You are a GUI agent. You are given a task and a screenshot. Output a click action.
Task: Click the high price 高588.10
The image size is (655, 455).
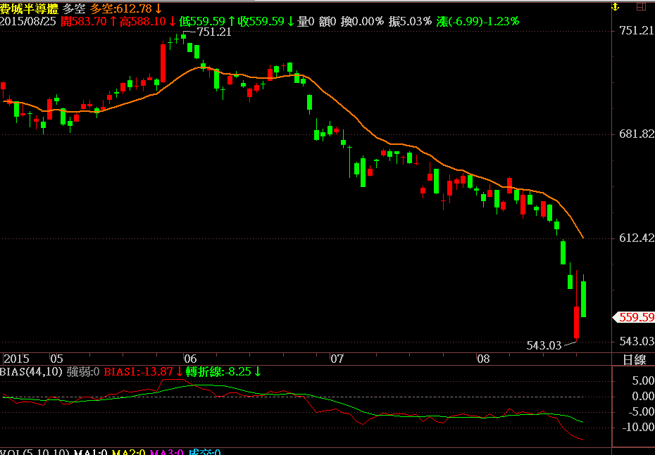148,22
